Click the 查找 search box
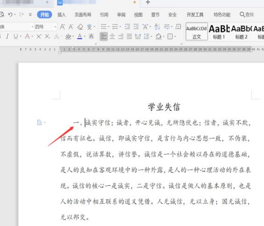Screen dimensions: 264x226 [247, 15]
